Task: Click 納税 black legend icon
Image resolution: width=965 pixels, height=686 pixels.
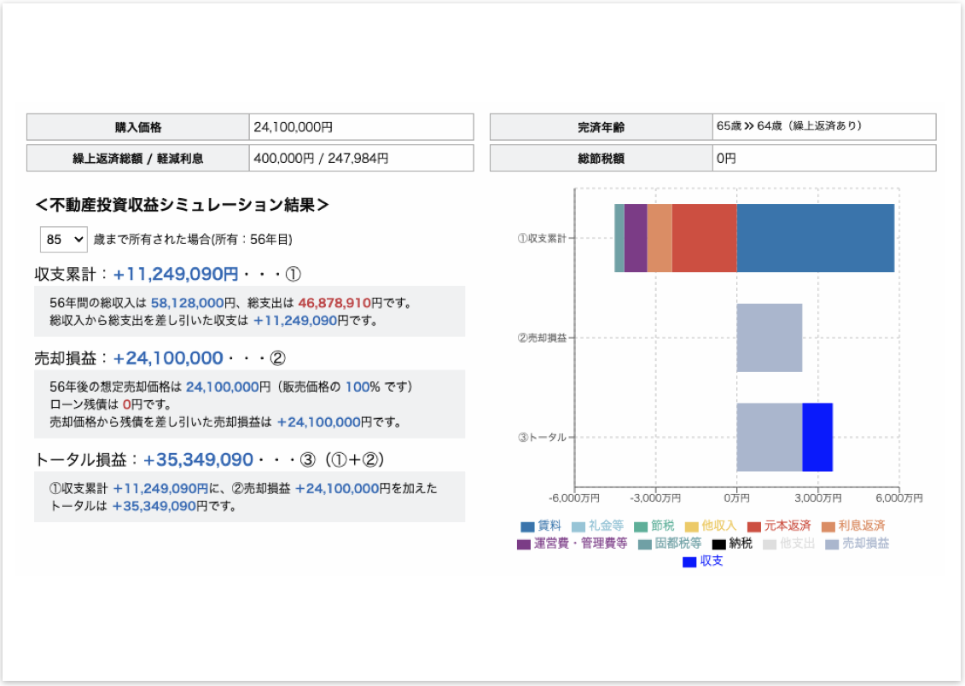Action: (x=718, y=544)
